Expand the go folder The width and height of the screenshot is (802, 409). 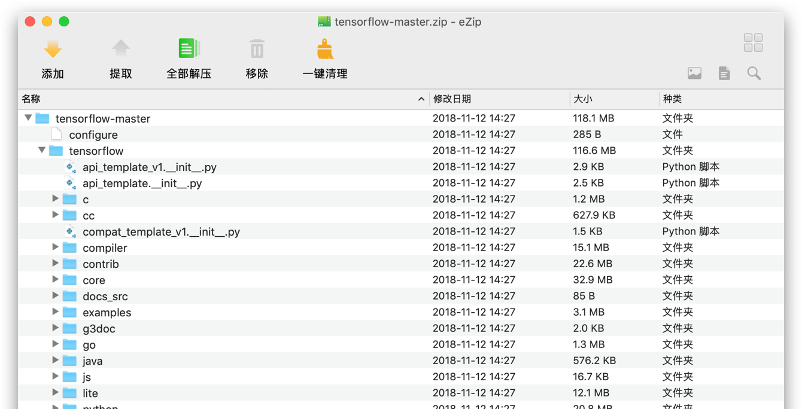click(55, 344)
